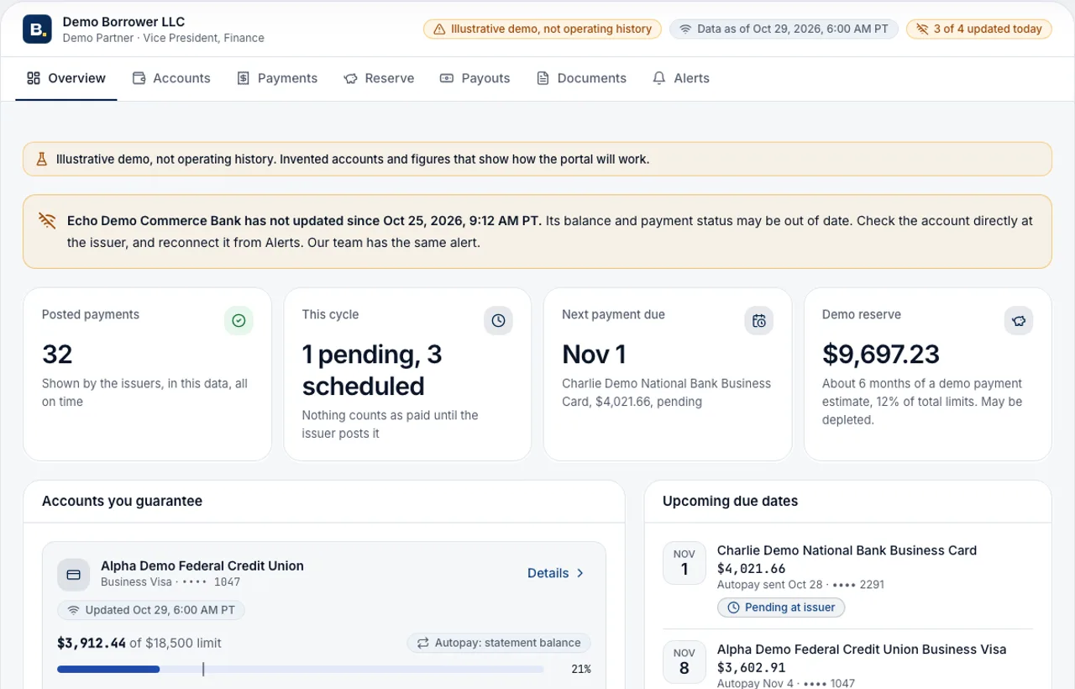Open the Alerts tab label
Viewport: 1075px width, 689px height.
point(692,78)
